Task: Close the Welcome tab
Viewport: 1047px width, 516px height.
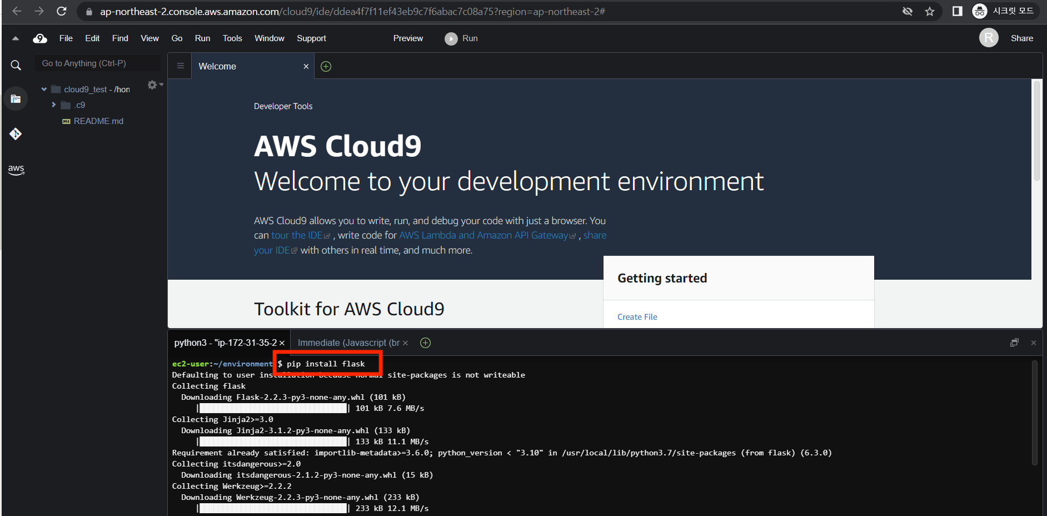Action: 306,66
